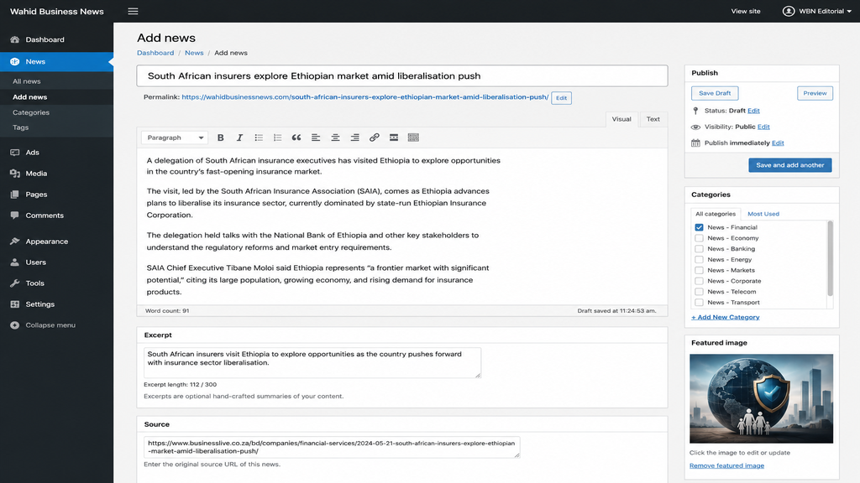Click Dashboard breadcrumb link

pos(155,53)
